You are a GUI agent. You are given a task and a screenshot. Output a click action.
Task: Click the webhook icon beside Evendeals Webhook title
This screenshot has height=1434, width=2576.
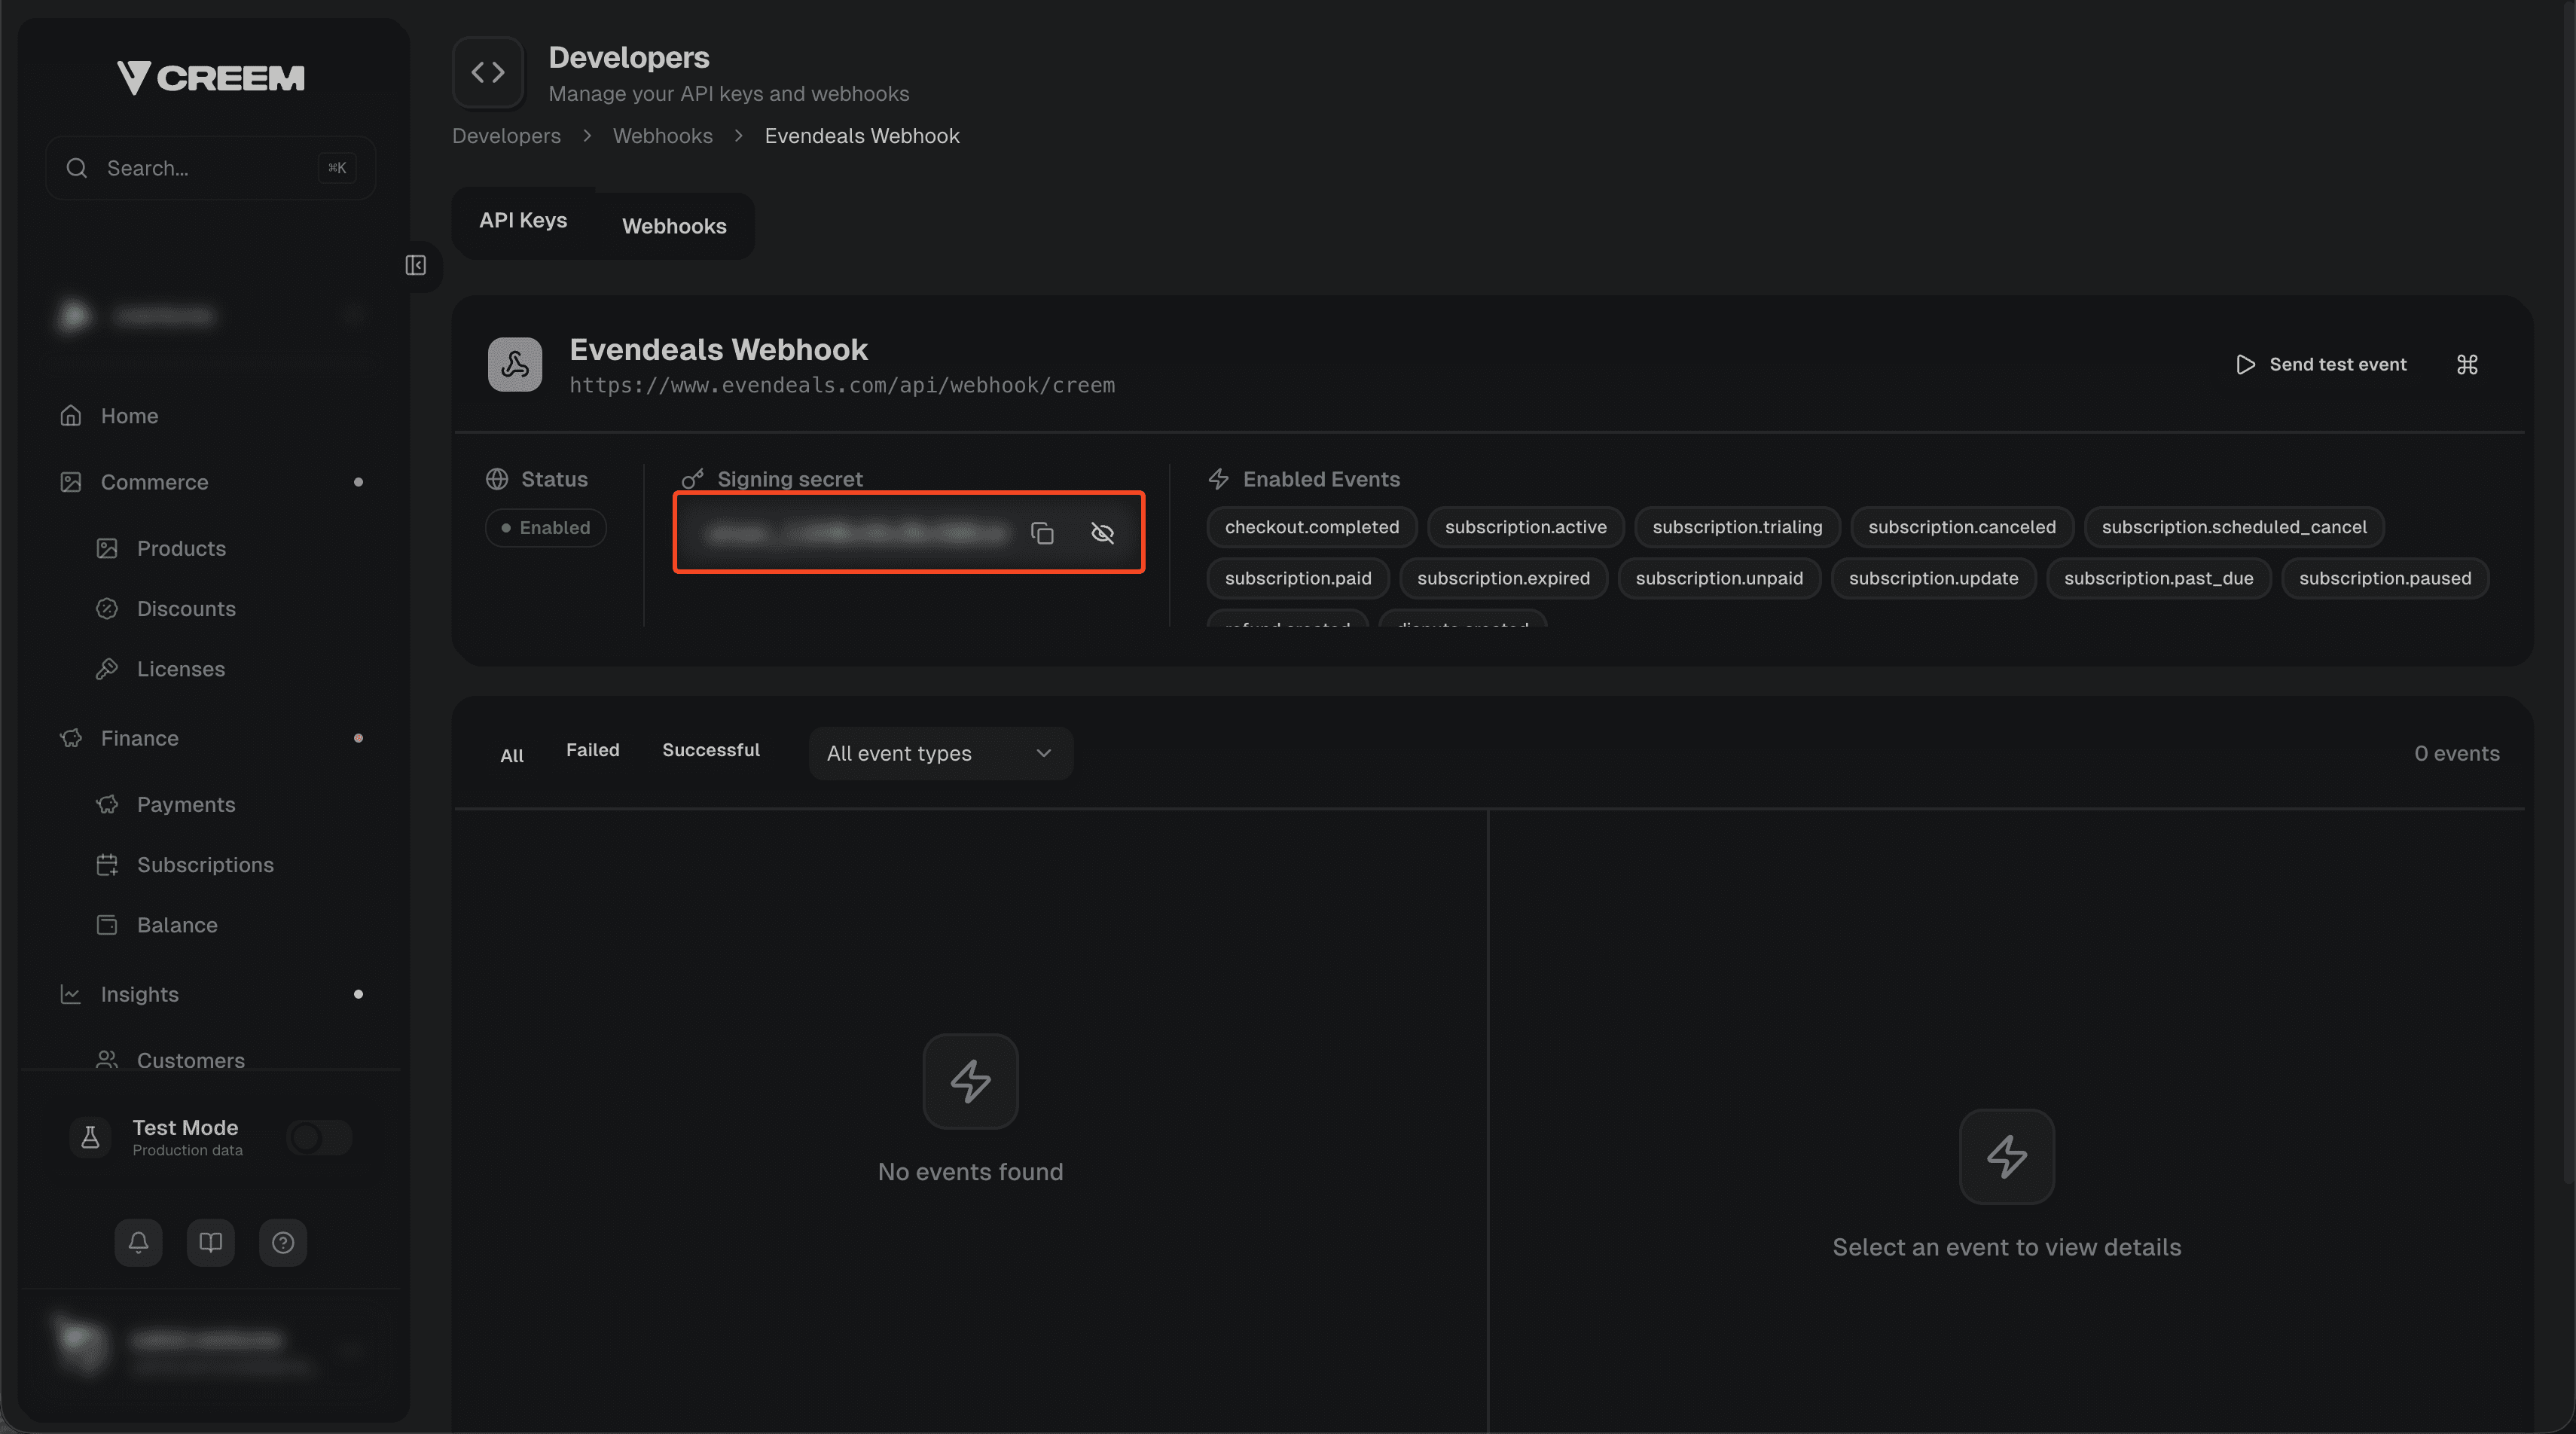(x=514, y=364)
